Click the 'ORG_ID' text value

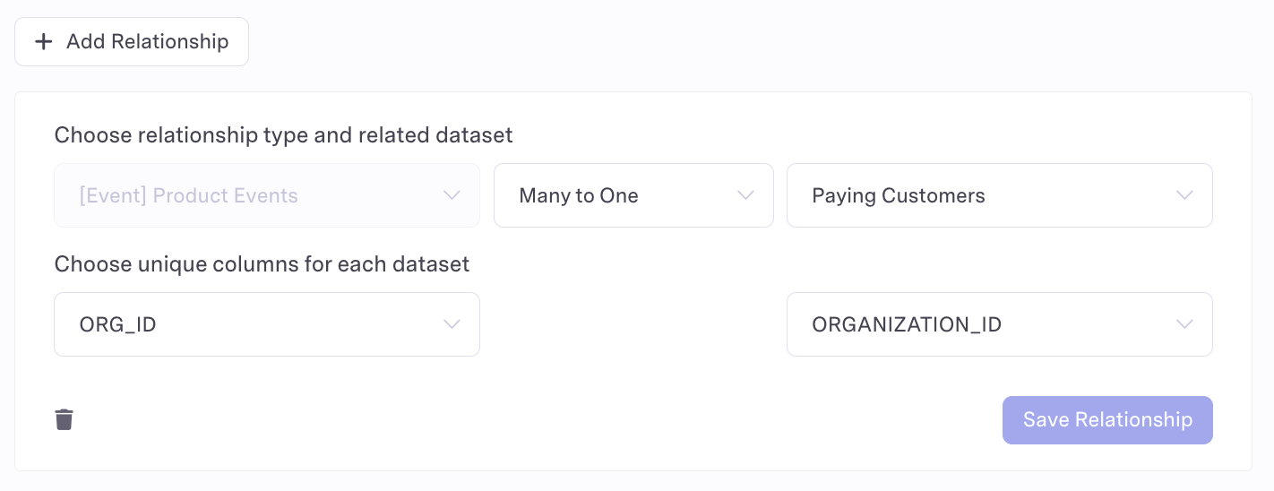118,325
